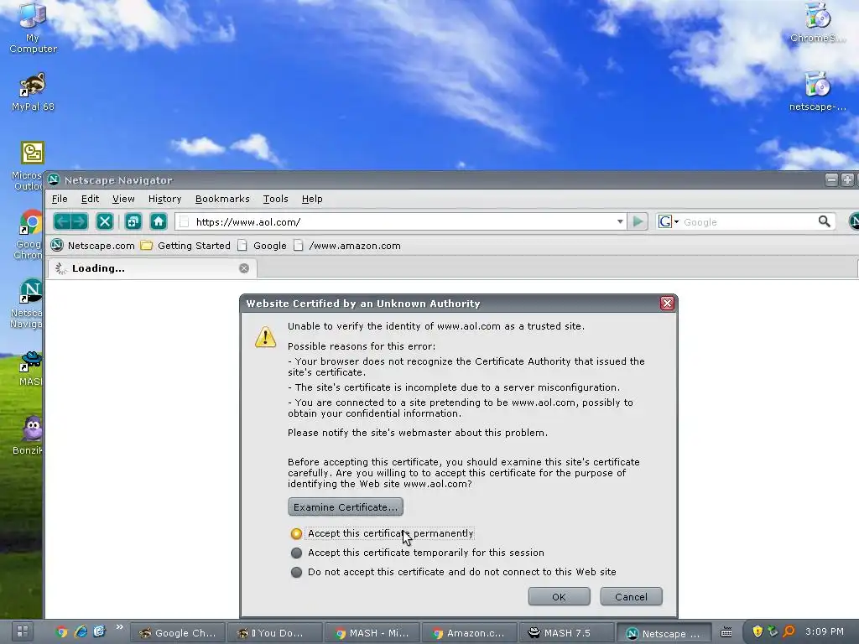This screenshot has height=644, width=859.
Task: Switch to Netscape taskbar button
Action: click(664, 632)
